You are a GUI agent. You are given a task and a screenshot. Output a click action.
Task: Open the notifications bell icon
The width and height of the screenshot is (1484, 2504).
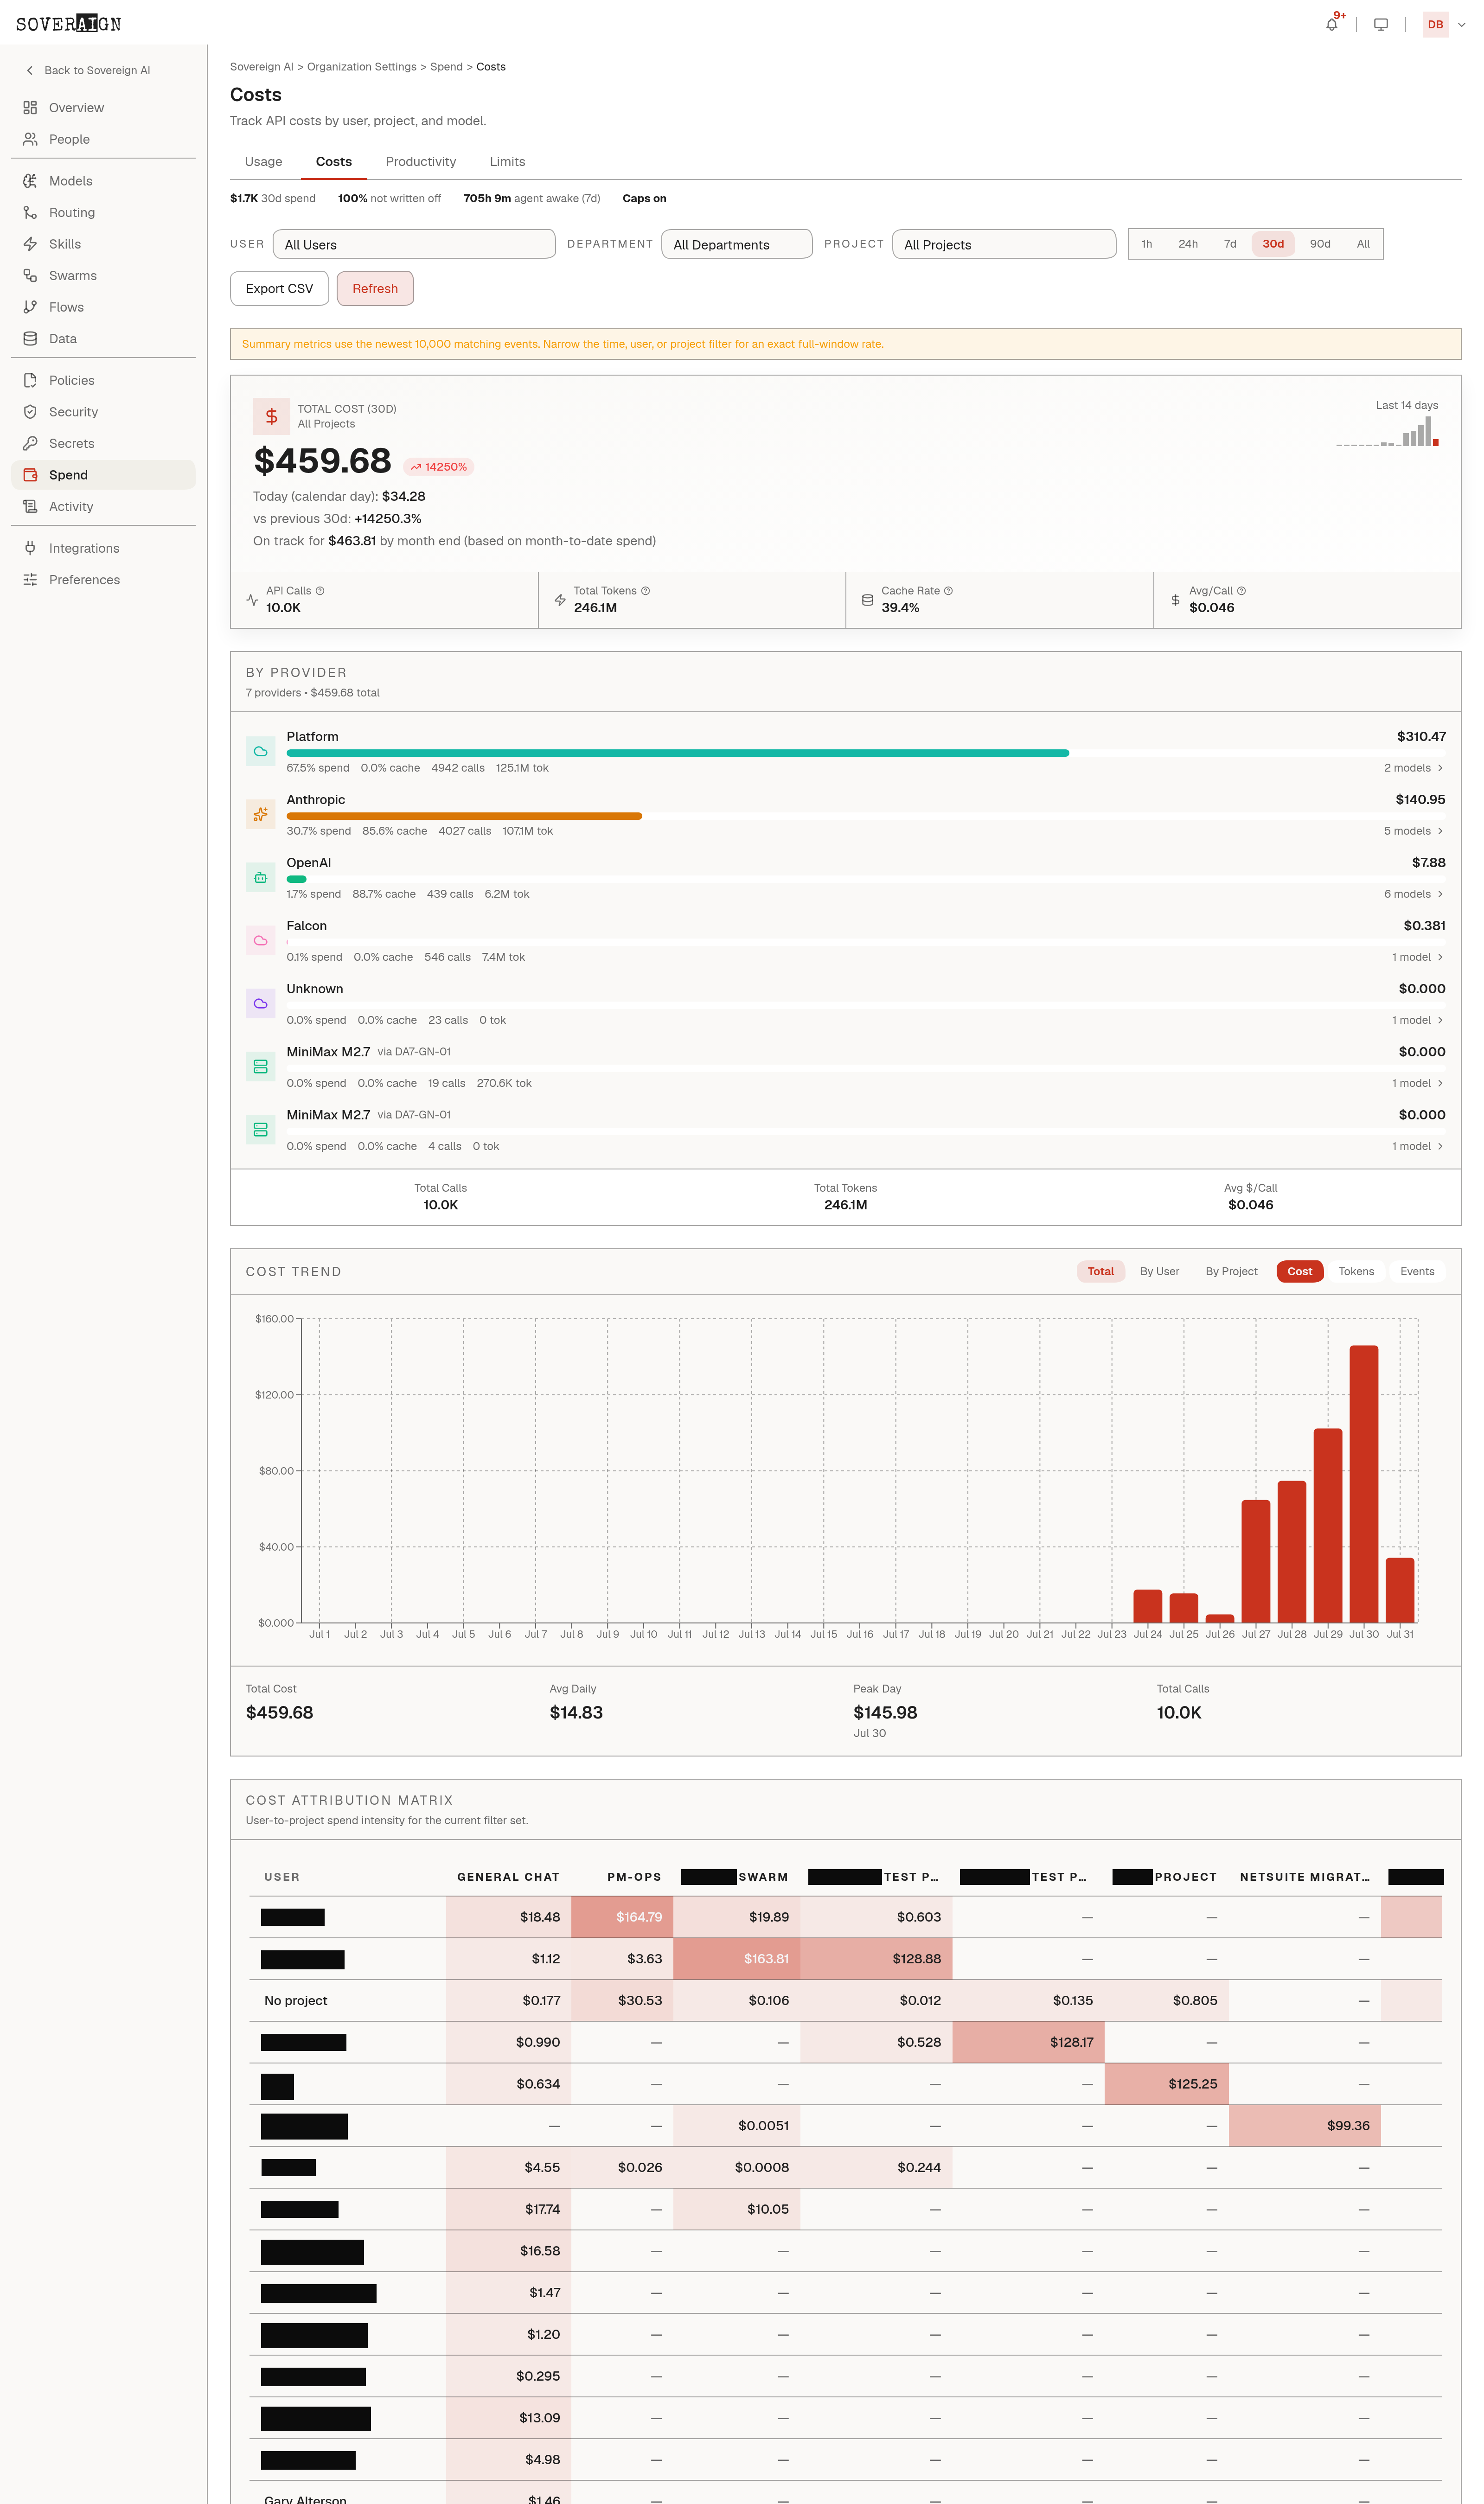pos(1331,24)
